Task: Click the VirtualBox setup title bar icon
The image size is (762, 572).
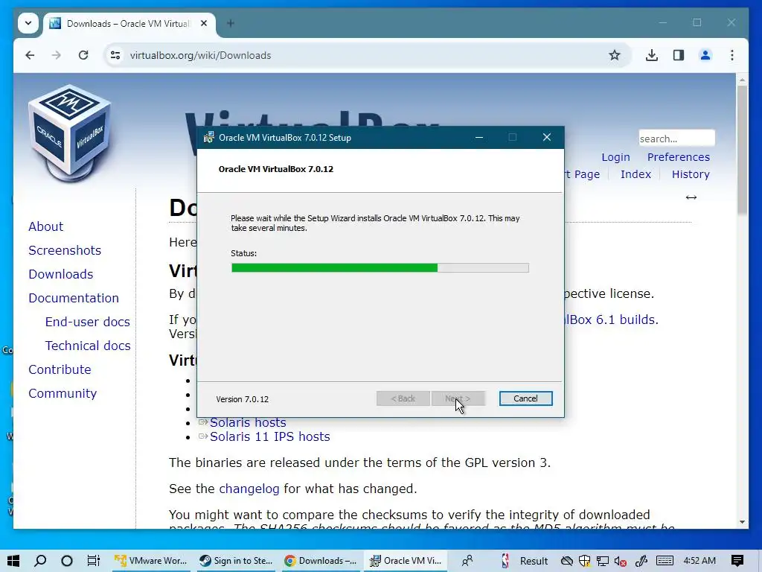Action: pos(209,138)
